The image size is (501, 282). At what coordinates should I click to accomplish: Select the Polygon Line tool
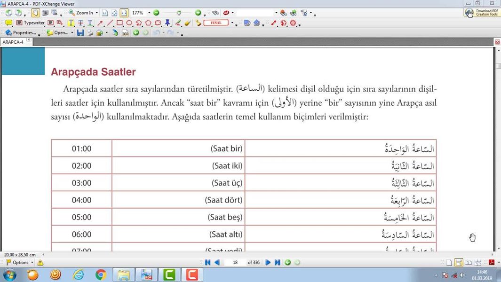[139, 23]
